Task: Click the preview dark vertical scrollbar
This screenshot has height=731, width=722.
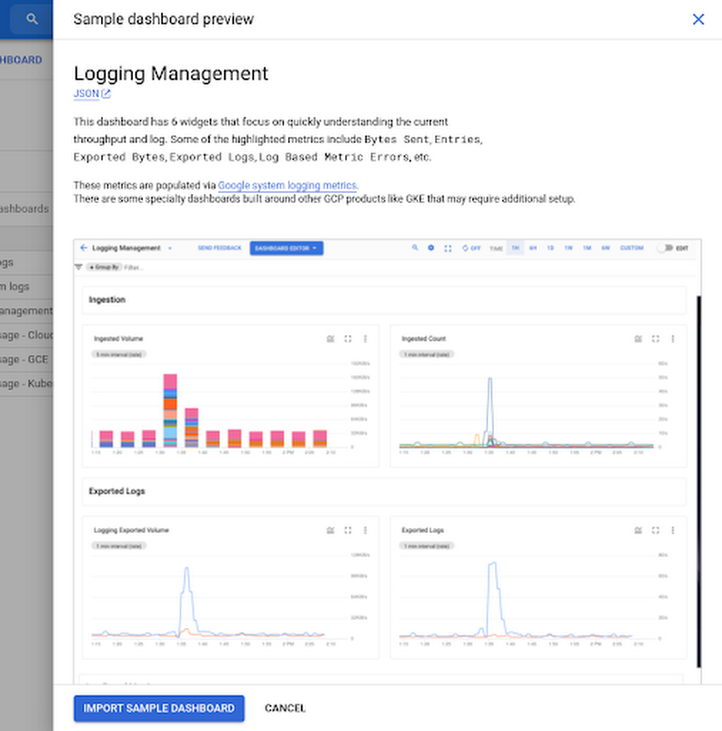Action: point(699,481)
